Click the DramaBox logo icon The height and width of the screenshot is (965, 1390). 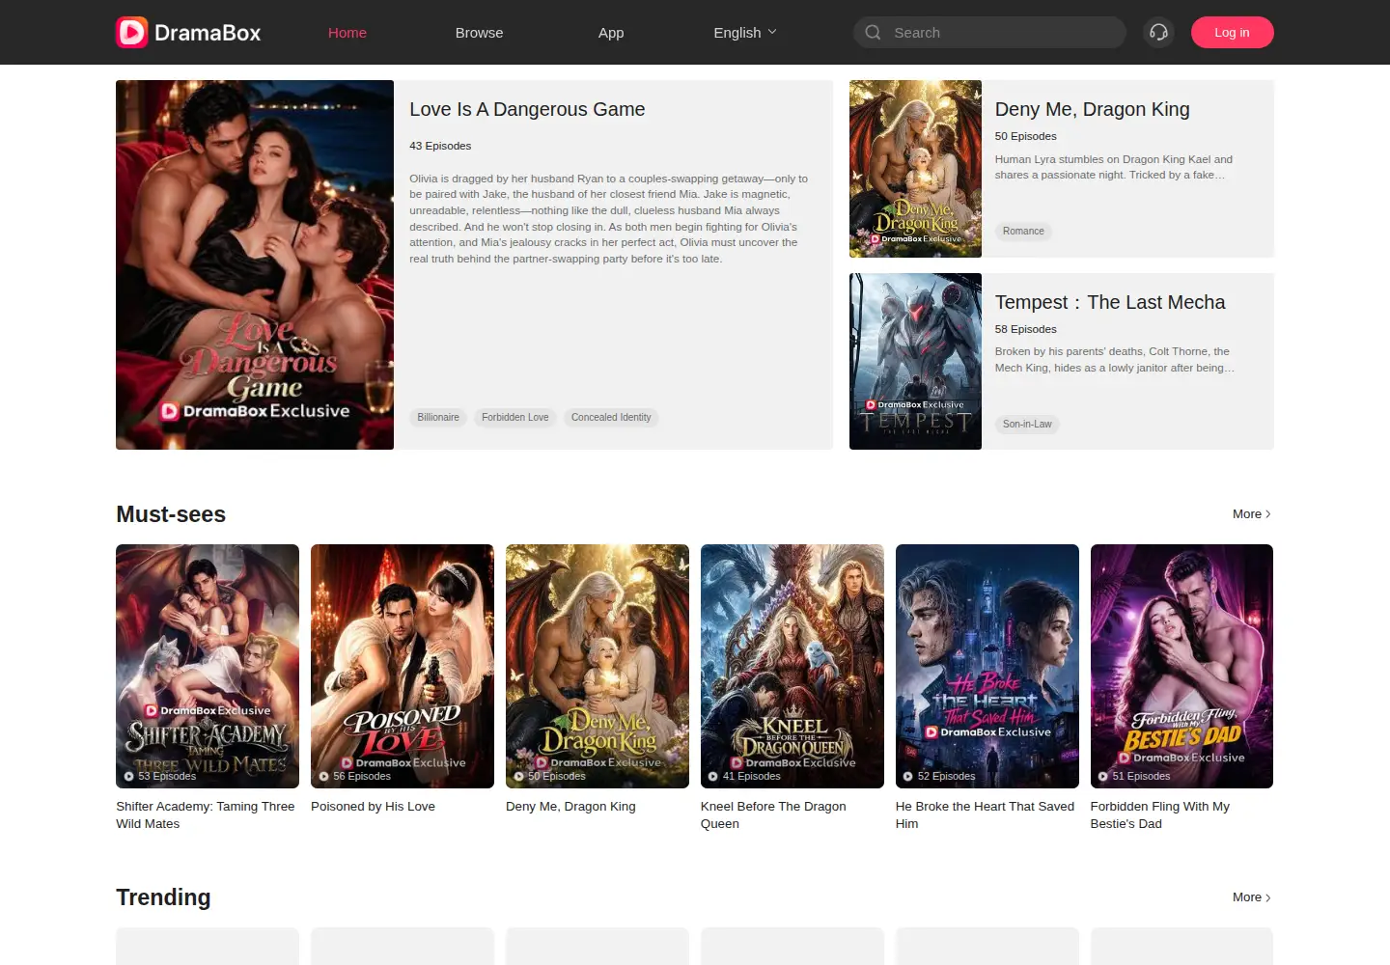(132, 33)
